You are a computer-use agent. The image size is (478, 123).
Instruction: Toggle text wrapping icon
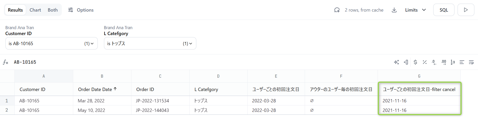point(471,62)
